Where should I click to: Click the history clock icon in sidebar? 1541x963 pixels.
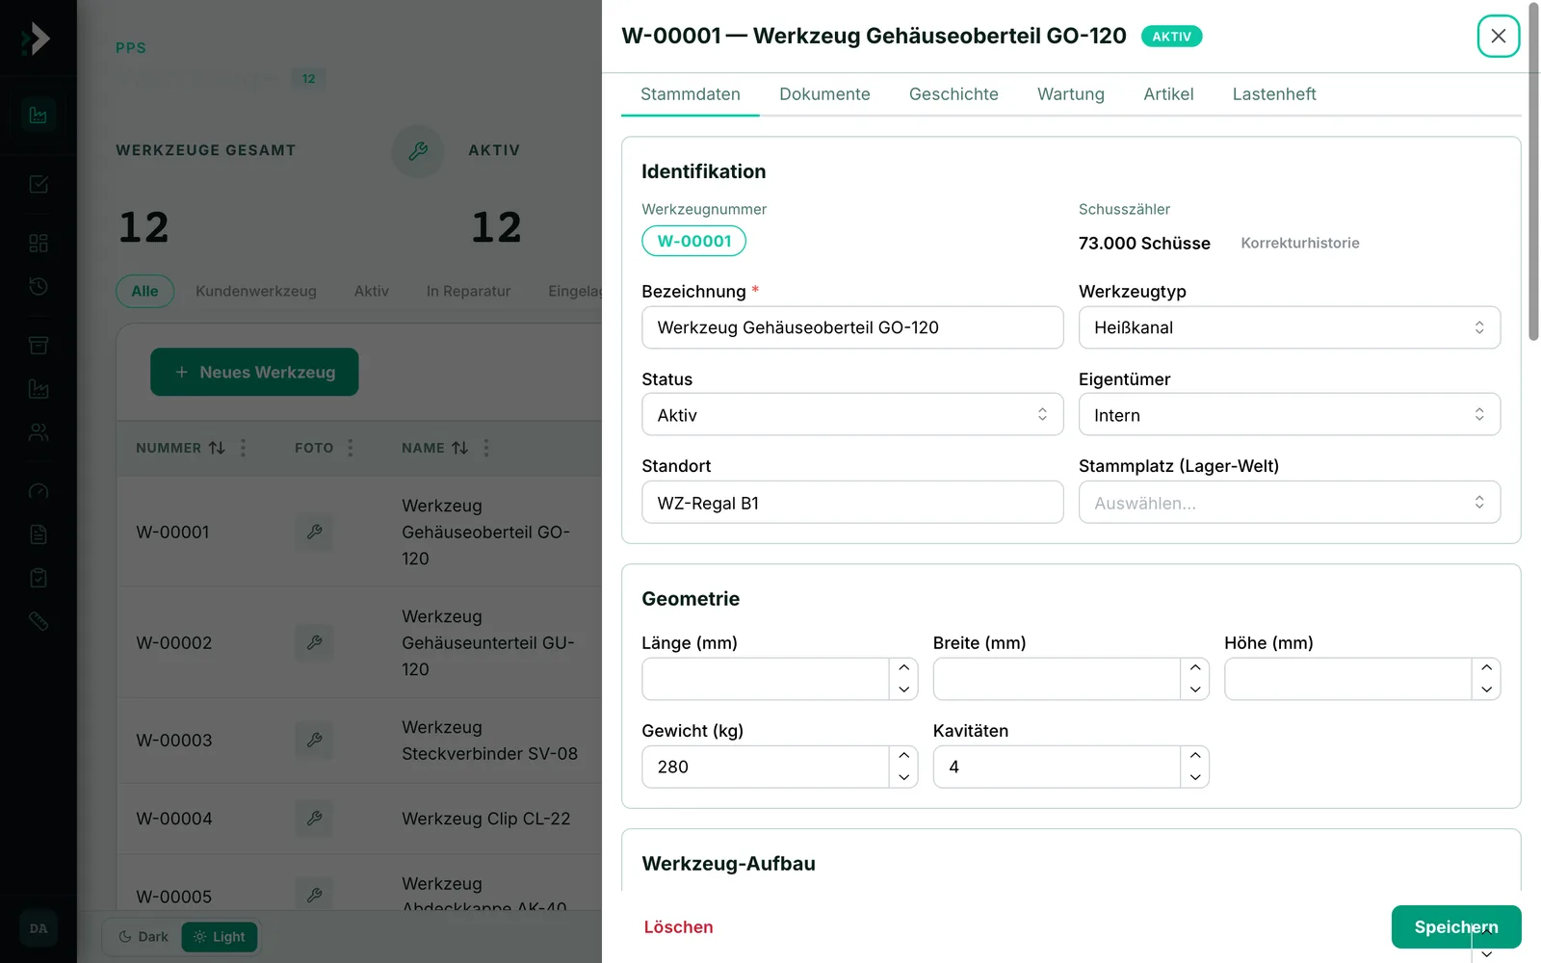(x=39, y=286)
